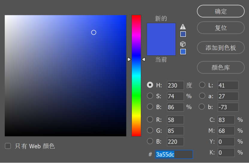This screenshot has width=249, height=163.
Task: Select the web-safe color swatch below cube icon
Action: [x=183, y=51]
